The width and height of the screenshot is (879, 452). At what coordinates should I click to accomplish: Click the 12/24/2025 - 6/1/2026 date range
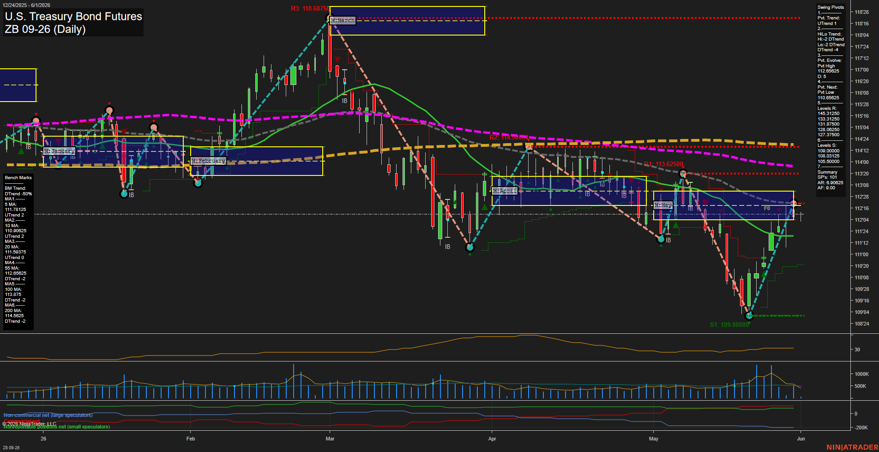click(x=26, y=5)
